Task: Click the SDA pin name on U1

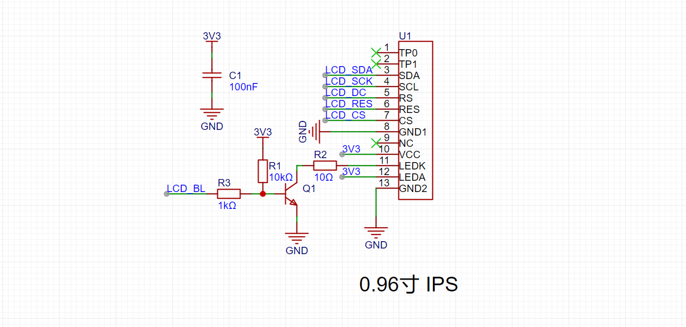Action: [409, 76]
